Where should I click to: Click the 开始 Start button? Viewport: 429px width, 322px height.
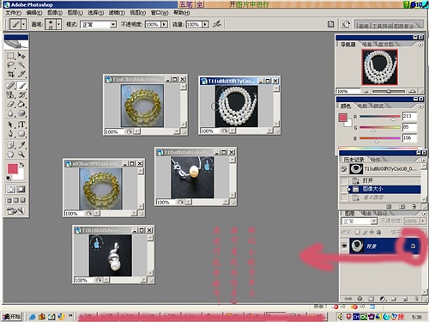coord(12,317)
